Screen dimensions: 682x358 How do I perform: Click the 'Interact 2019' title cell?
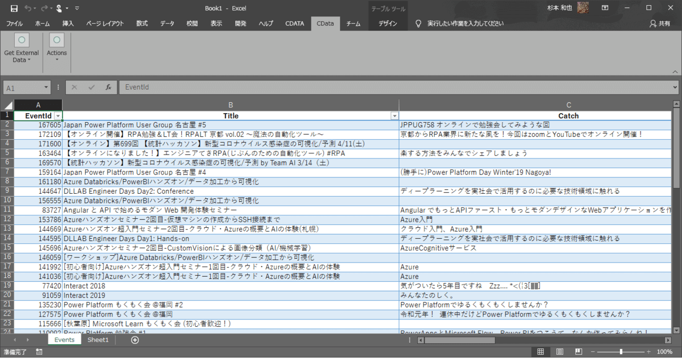[x=231, y=295]
